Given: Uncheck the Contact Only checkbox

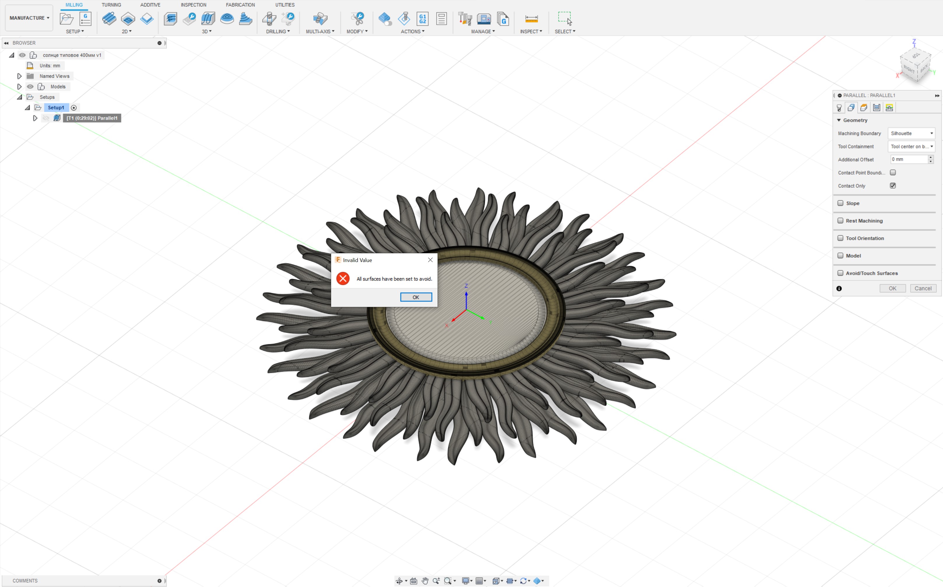Looking at the screenshot, I should click(x=893, y=186).
